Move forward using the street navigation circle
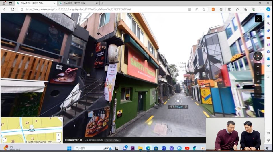 point(178,101)
